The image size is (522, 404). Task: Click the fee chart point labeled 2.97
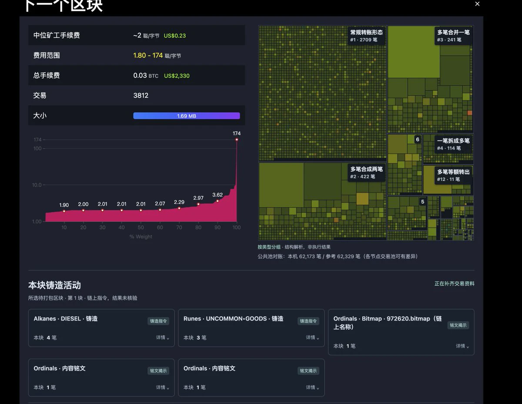[198, 204]
